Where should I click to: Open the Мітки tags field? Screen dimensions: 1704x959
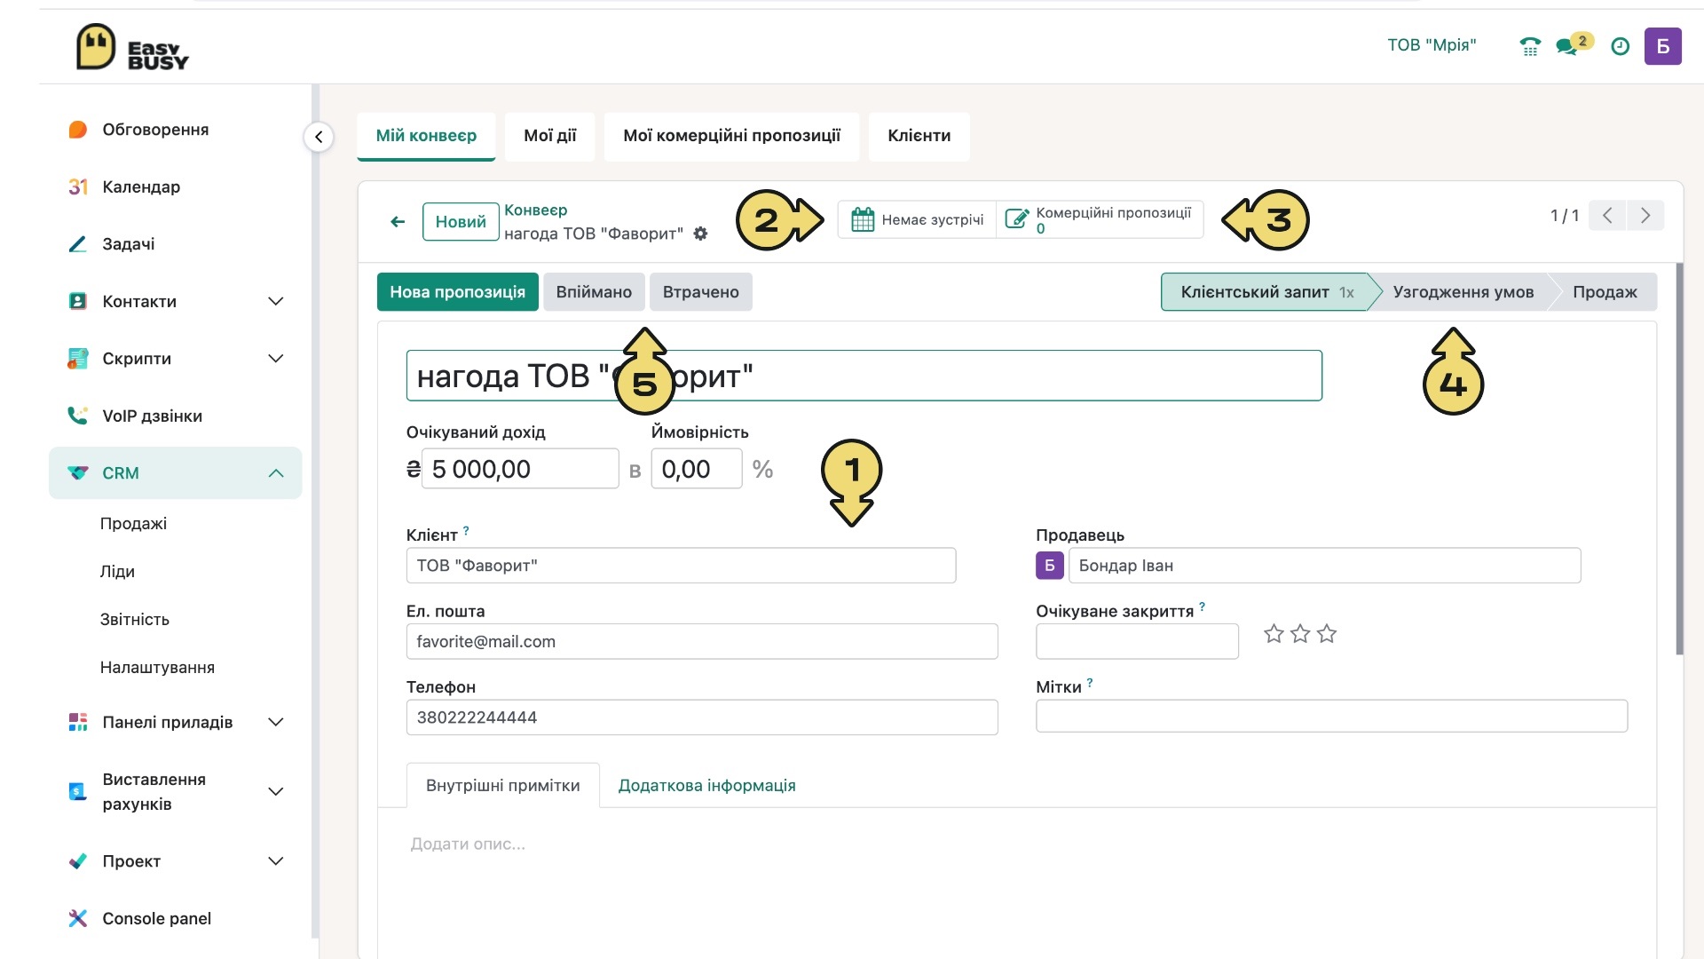tap(1331, 717)
